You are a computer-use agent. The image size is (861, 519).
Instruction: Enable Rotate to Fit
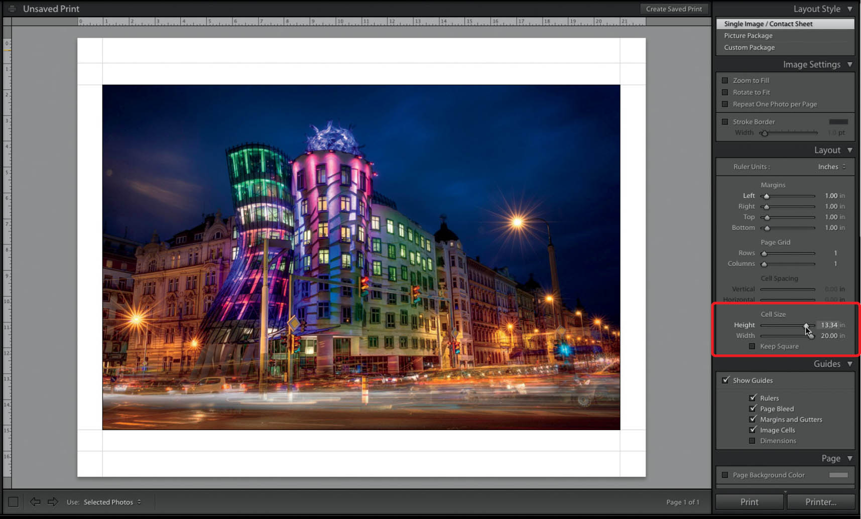pyautogui.click(x=725, y=92)
